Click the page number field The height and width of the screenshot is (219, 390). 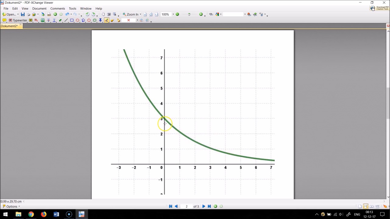pos(186,207)
